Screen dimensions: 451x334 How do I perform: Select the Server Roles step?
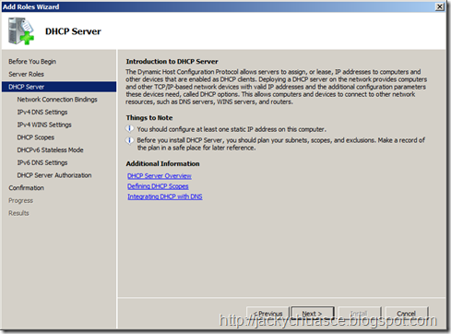[x=26, y=74]
